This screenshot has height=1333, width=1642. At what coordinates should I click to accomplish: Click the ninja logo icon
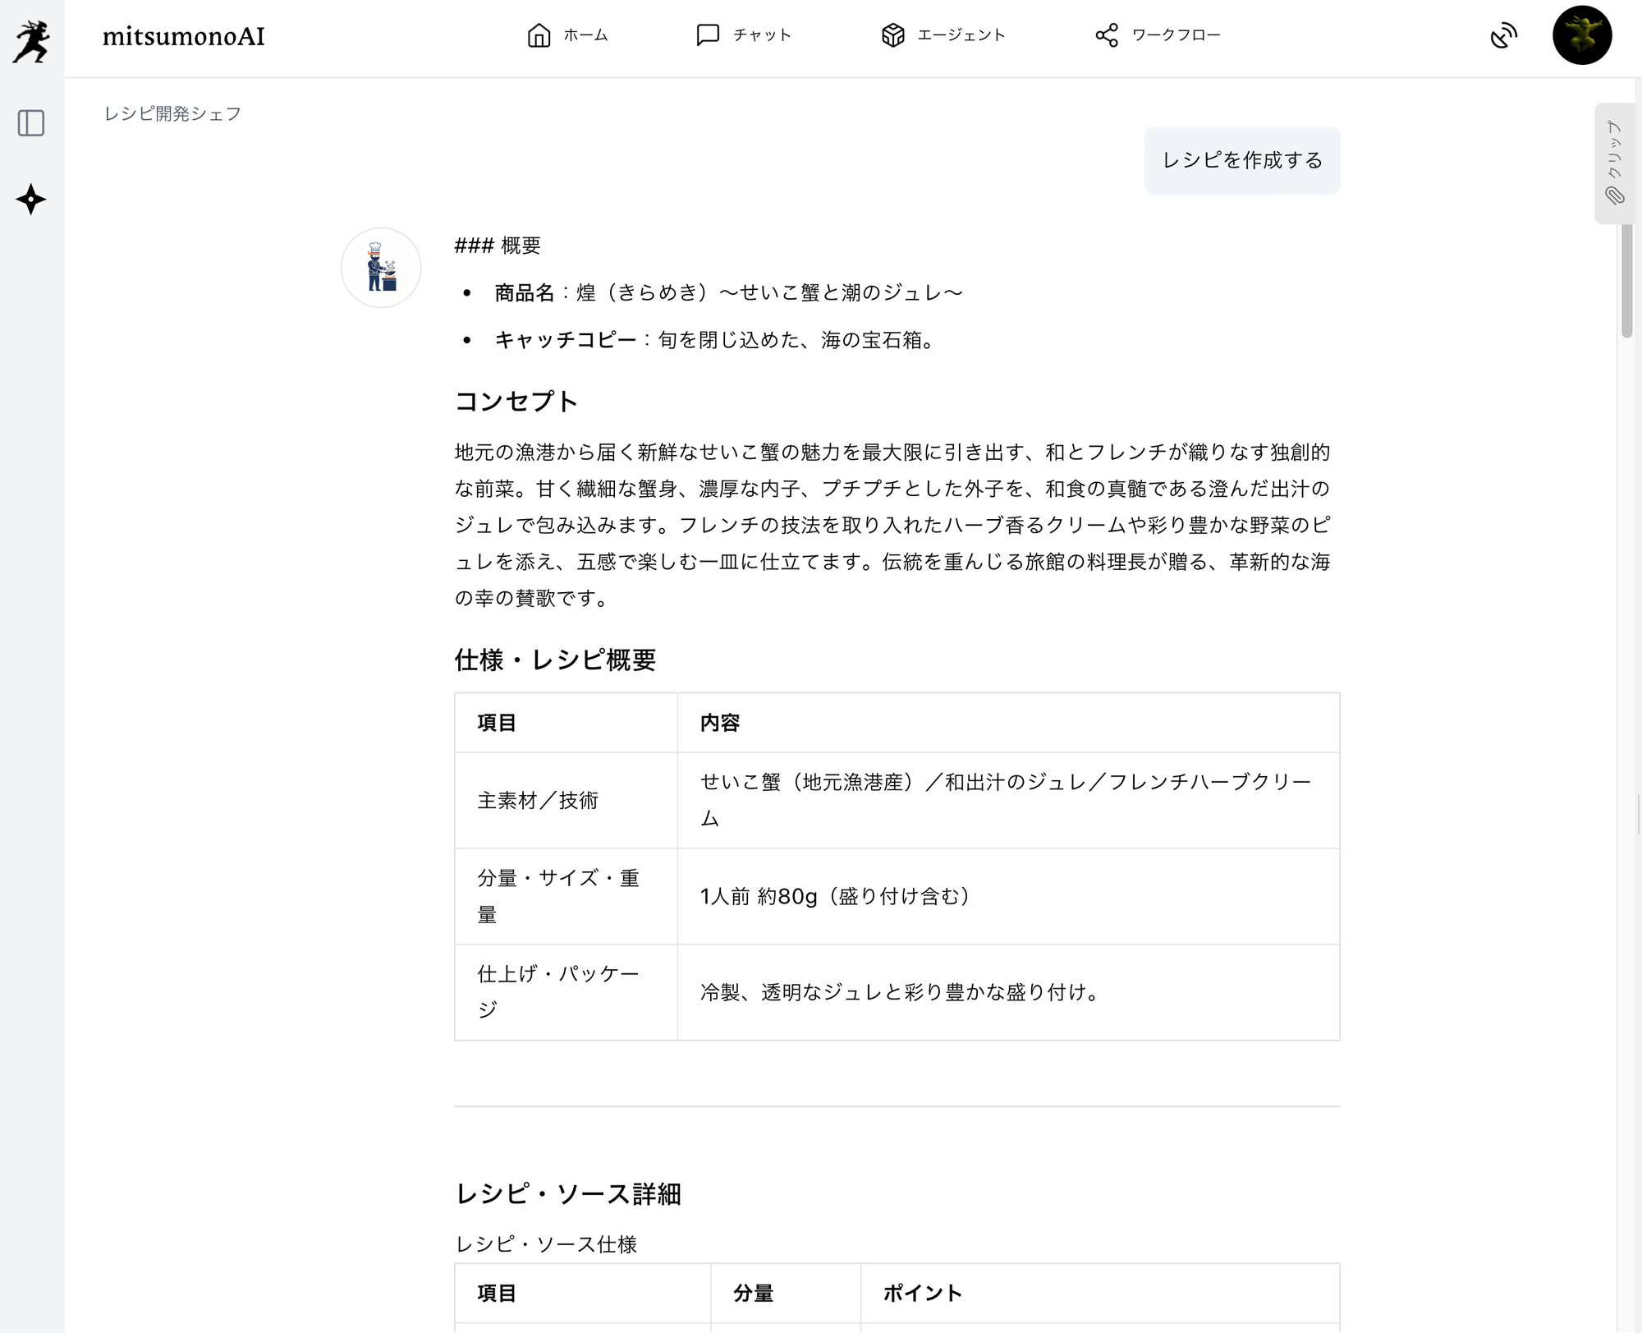[x=31, y=41]
